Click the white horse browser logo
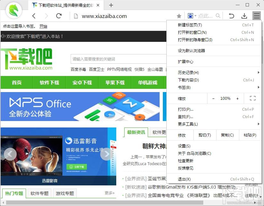The width and height of the screenshot is (264, 206). pyautogui.click(x=13, y=11)
